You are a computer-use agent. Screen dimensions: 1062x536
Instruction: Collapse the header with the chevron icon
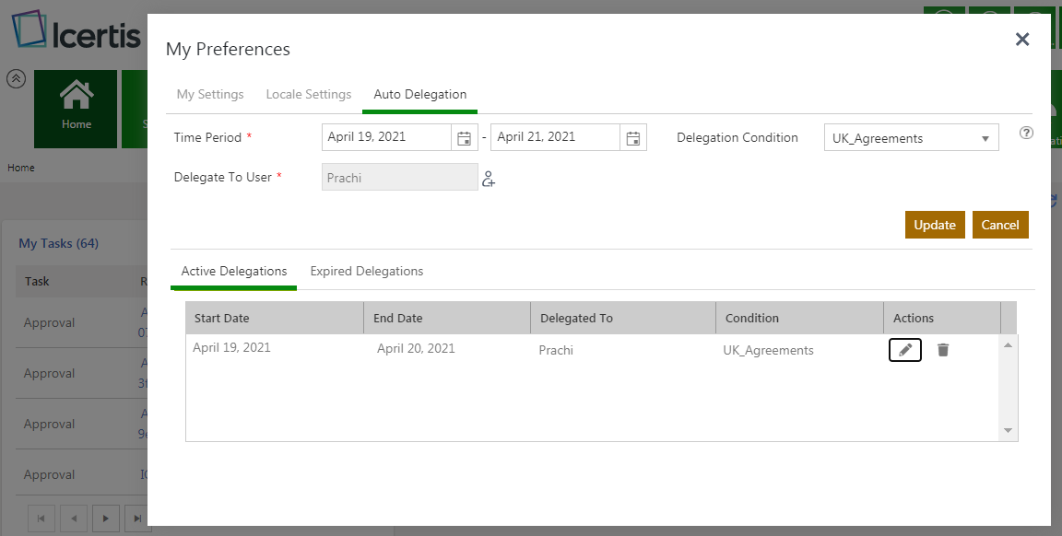16,78
